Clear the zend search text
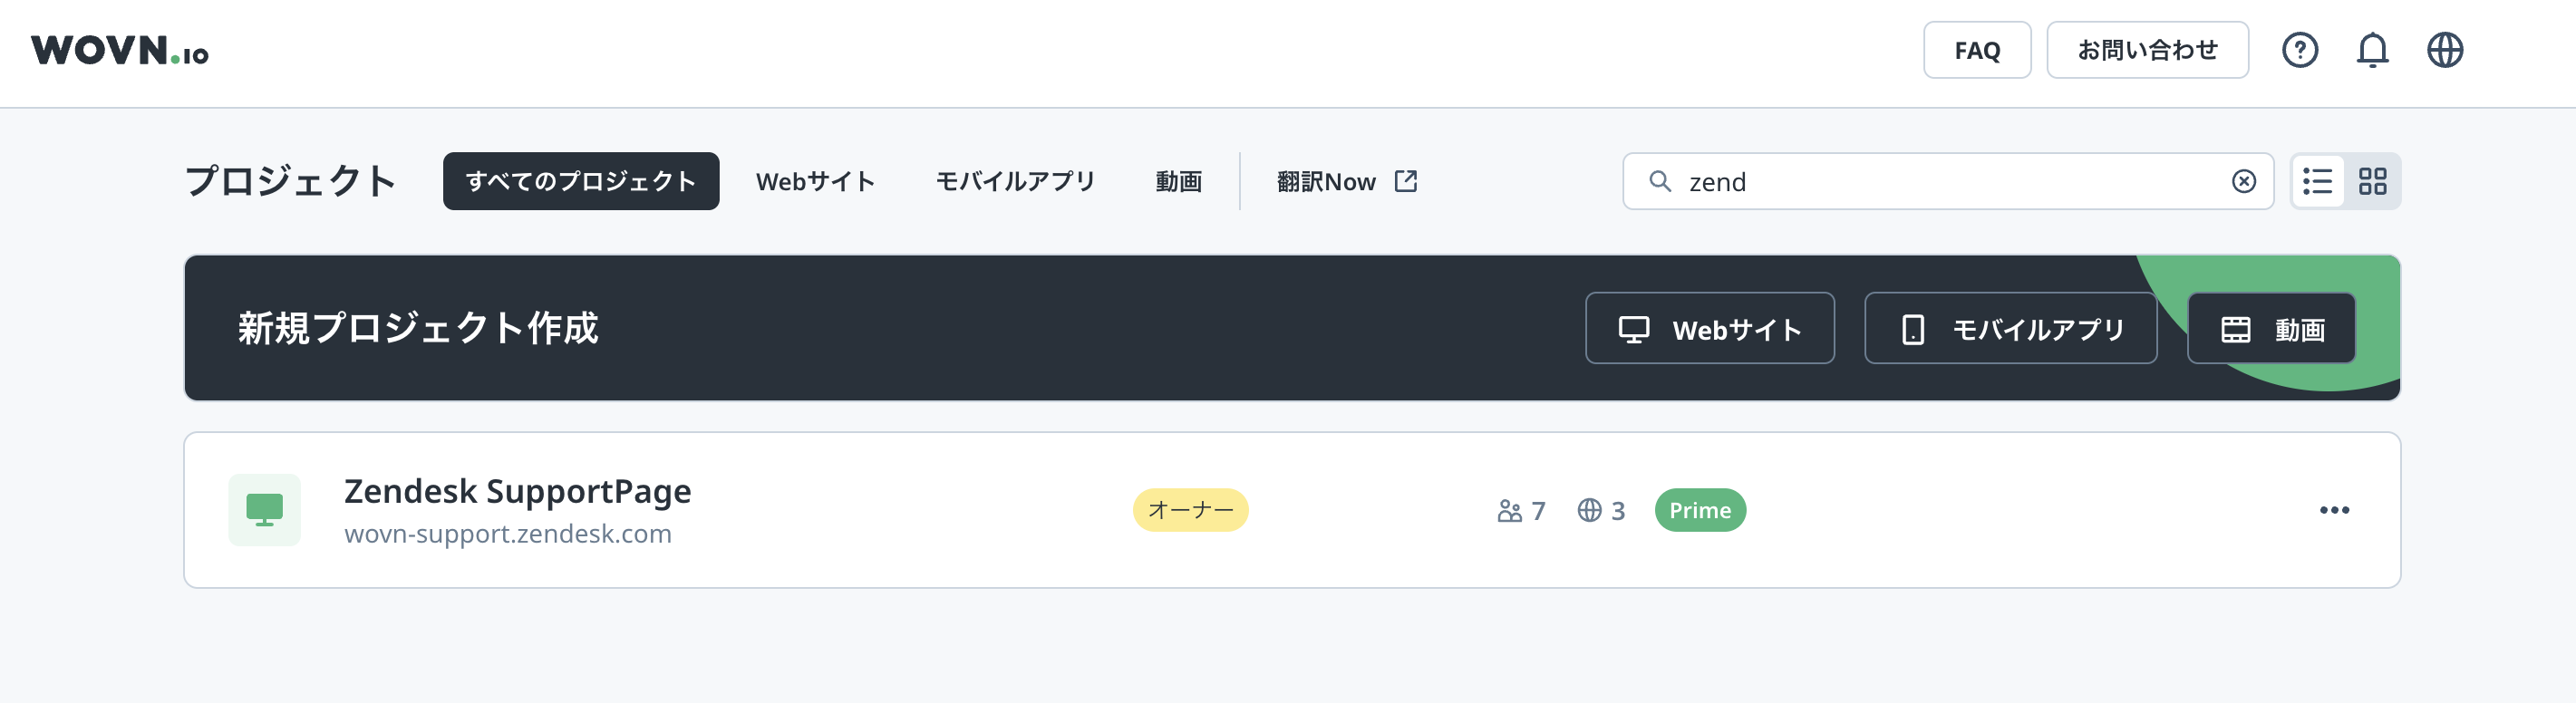The width and height of the screenshot is (2576, 703). pos(2243,181)
